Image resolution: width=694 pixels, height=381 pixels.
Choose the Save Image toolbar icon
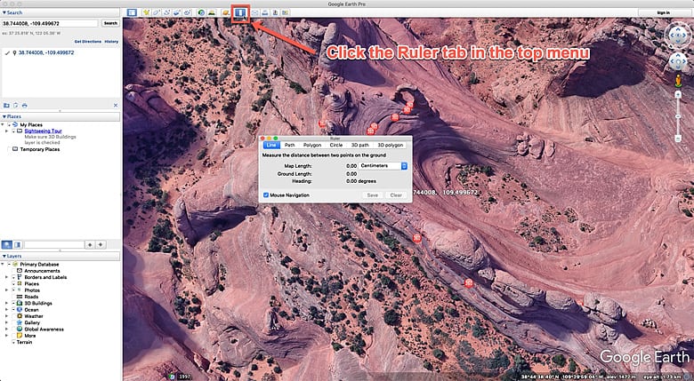click(275, 12)
